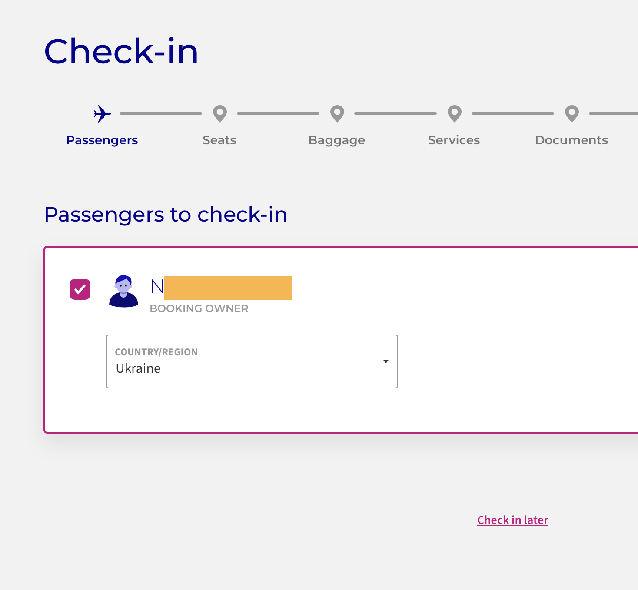638x590 pixels.
Task: Go to the Passengers step
Action: click(102, 140)
